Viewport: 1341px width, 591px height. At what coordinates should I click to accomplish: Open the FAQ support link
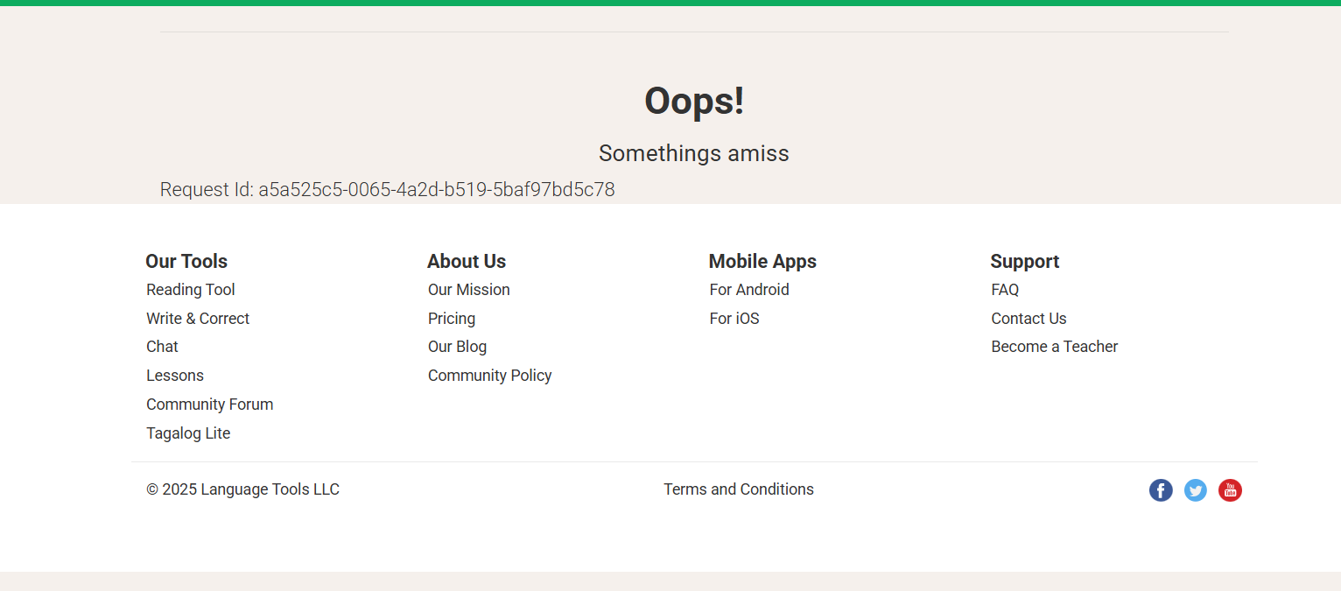(x=1005, y=290)
